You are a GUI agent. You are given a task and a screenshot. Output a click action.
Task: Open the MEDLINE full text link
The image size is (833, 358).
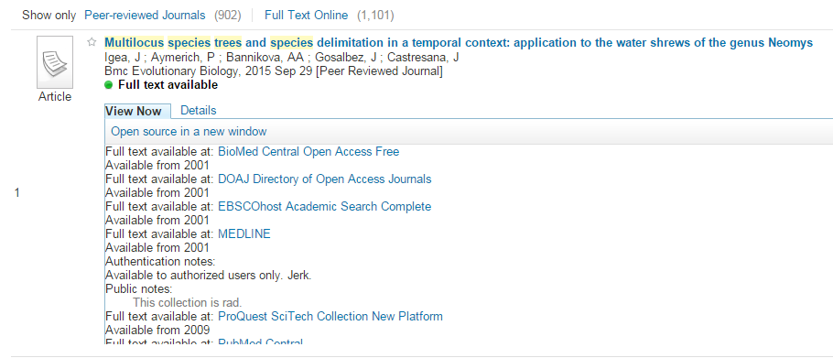[x=244, y=233]
